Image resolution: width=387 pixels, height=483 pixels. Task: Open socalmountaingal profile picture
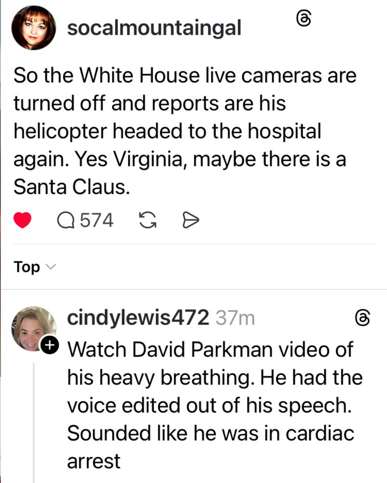pos(33,28)
